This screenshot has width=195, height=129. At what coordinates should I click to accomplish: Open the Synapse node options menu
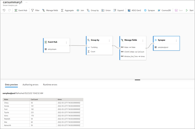pos(176,41)
